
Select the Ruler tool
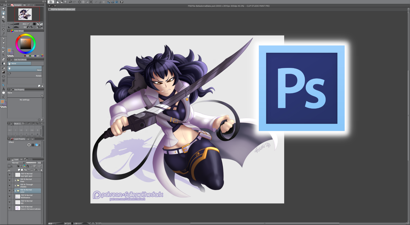3,85
